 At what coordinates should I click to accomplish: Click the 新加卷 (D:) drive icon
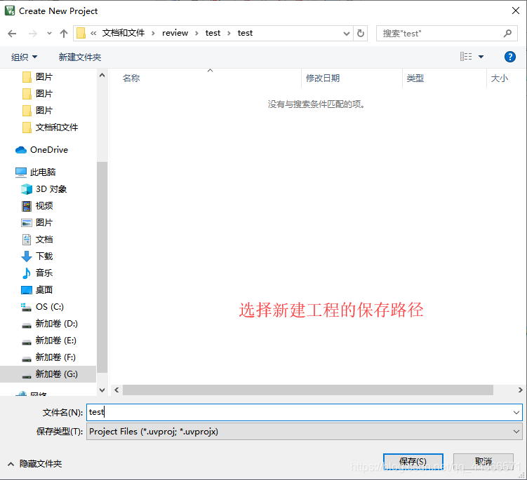click(x=27, y=325)
